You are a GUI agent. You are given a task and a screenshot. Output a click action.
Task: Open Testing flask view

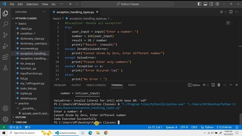[x=5, y=68]
